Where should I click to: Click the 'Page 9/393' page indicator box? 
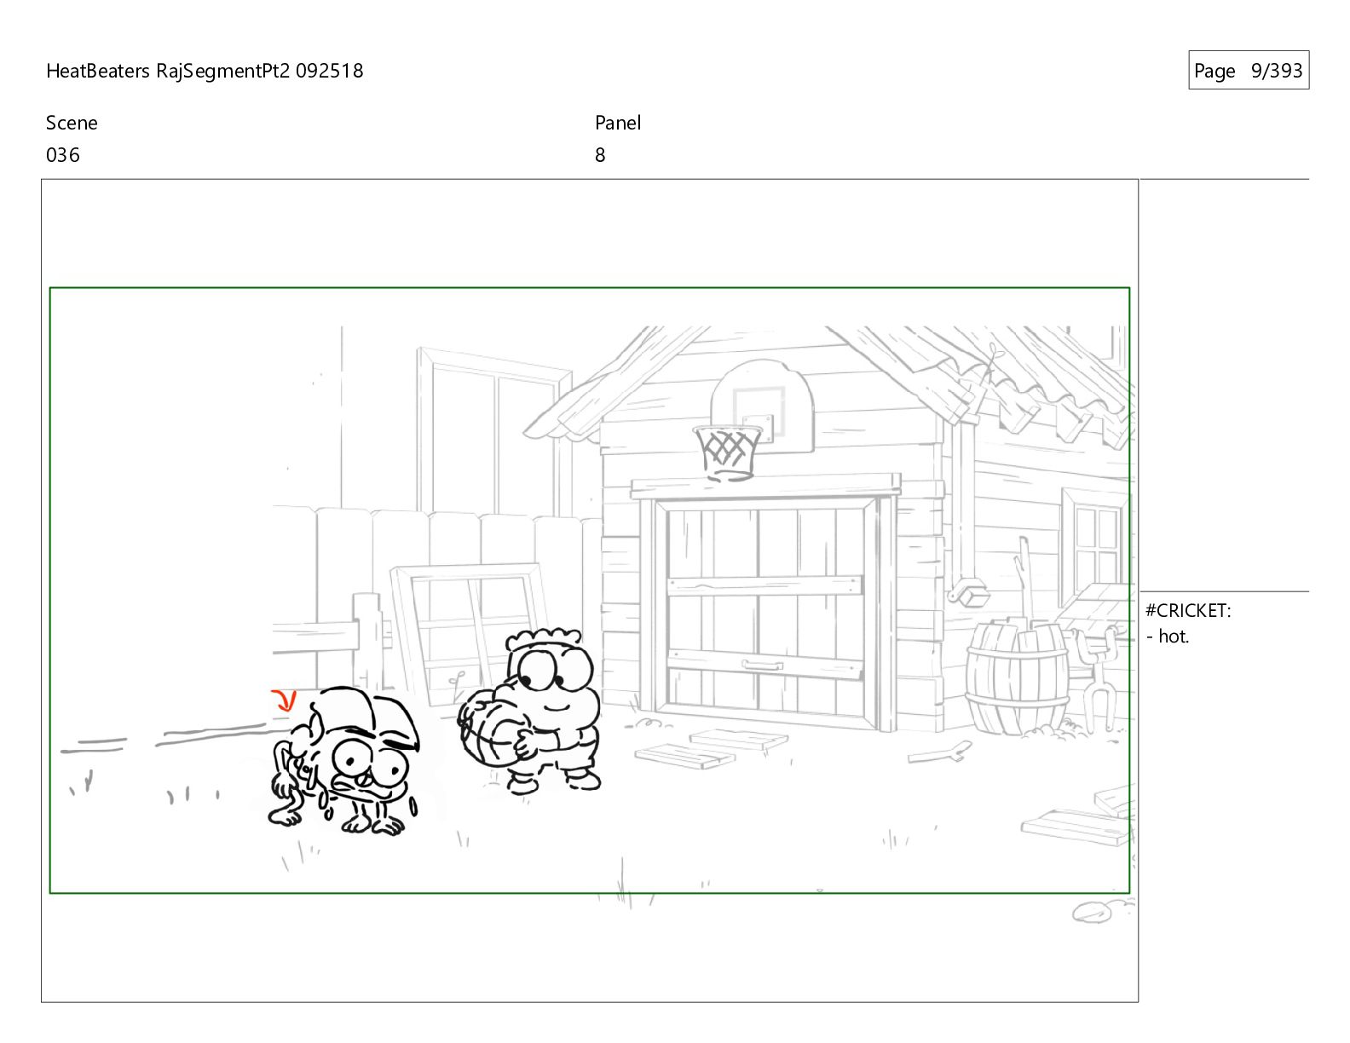[1249, 71]
